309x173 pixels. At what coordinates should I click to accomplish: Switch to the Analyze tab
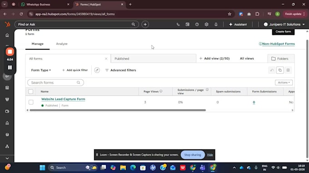point(62,44)
